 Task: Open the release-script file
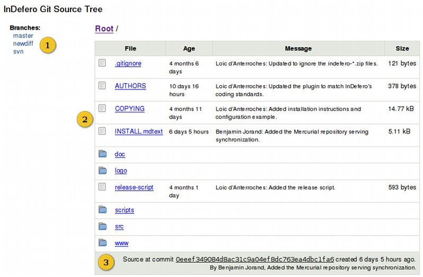[134, 187]
